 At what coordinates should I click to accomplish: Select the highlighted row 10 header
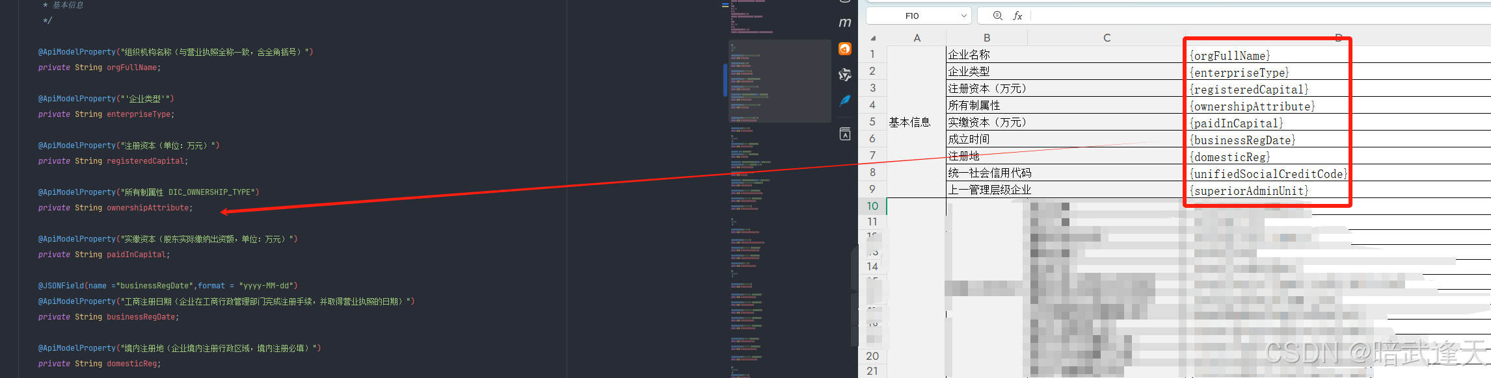pyautogui.click(x=872, y=206)
